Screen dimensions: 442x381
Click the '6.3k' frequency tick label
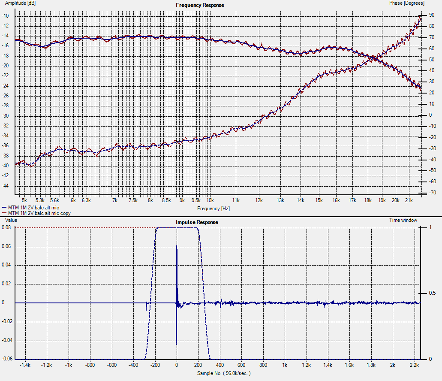click(86, 200)
